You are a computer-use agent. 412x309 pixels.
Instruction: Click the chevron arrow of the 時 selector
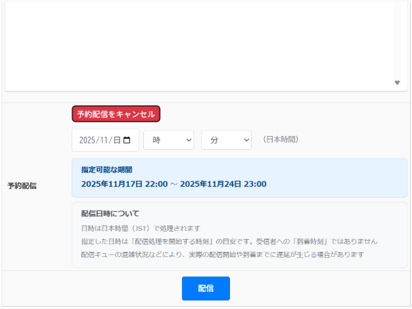pyautogui.click(x=189, y=140)
